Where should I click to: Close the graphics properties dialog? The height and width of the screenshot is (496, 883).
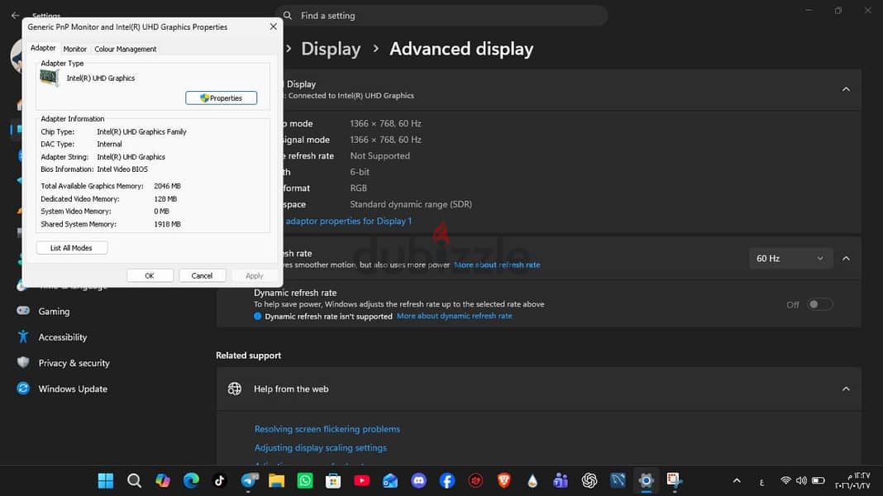coord(273,26)
